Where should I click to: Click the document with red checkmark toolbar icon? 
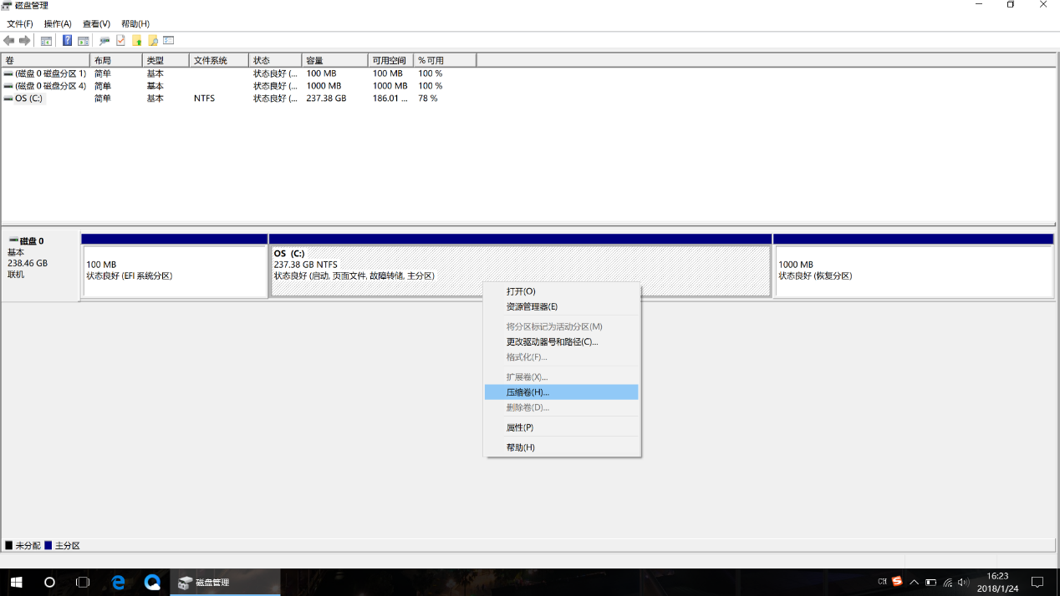(x=120, y=41)
